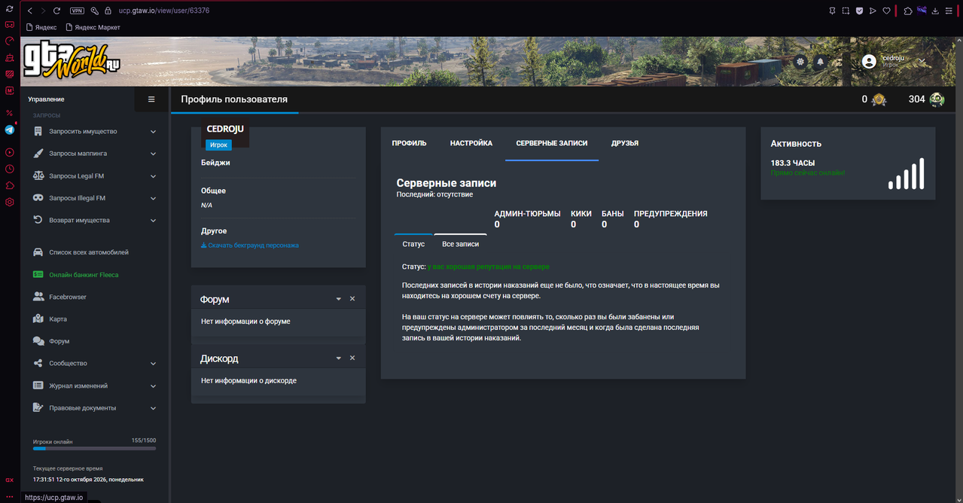The width and height of the screenshot is (963, 503).
Task: Click the cedroju user avatar icon
Action: point(869,62)
